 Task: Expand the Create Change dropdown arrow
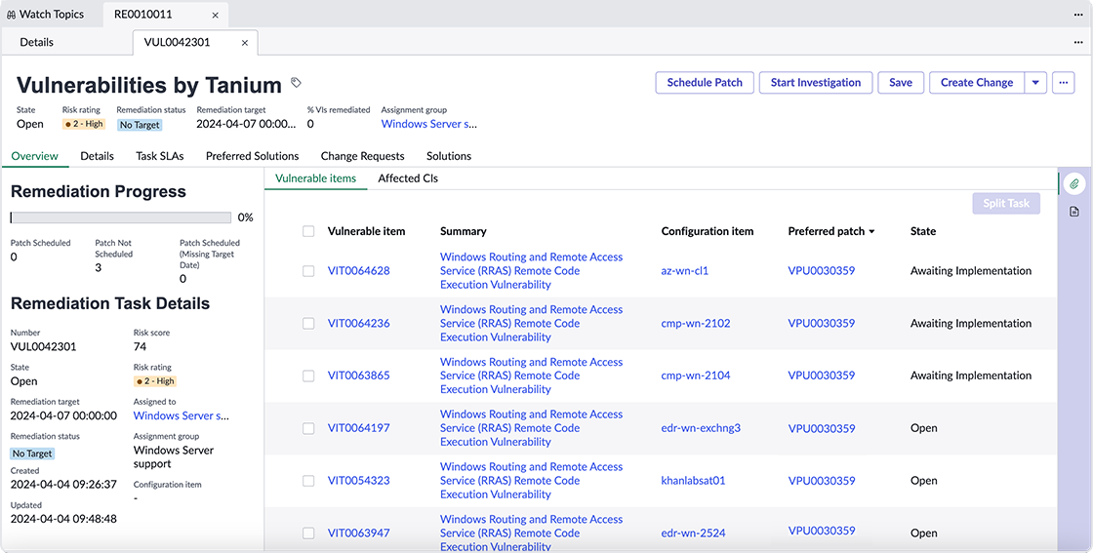[x=1035, y=82]
